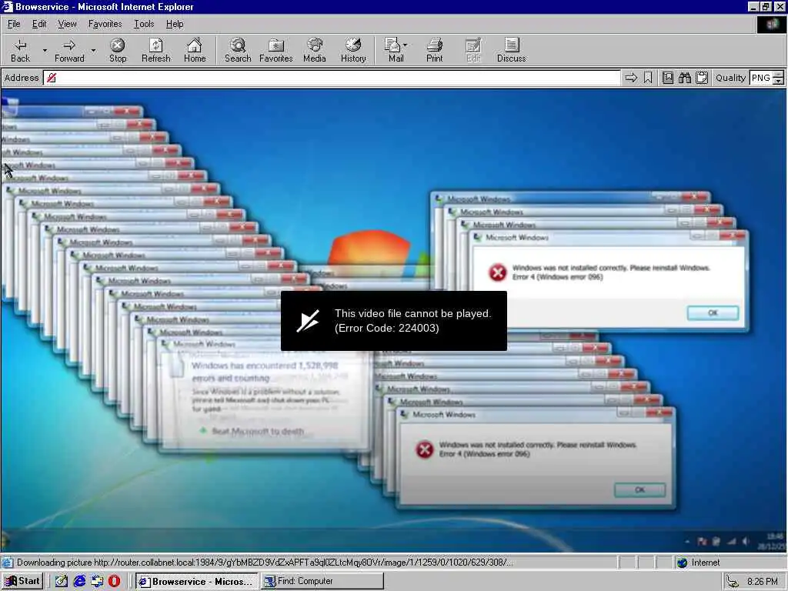Click the system tray clock 8:26 PM
The height and width of the screenshot is (591, 788).
(763, 582)
